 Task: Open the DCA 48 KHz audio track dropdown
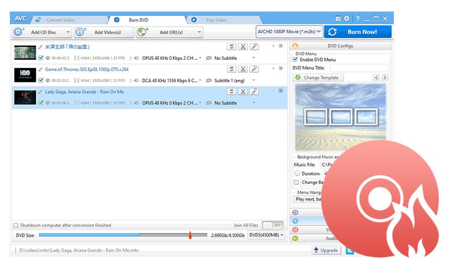[x=200, y=80]
